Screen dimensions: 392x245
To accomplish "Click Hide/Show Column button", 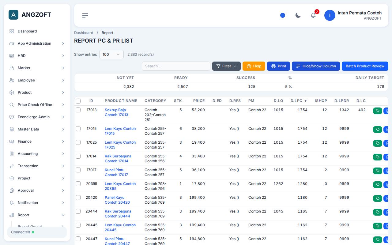I will click(316, 66).
